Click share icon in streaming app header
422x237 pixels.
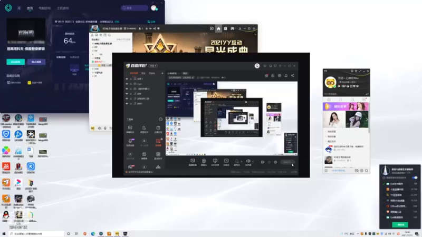point(293,75)
